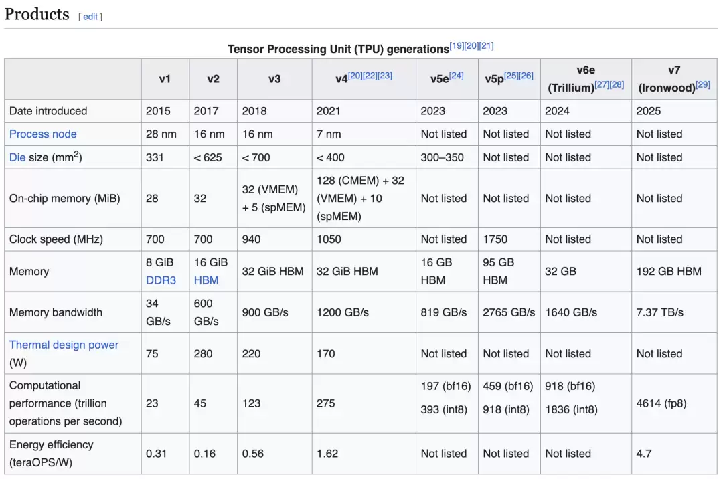The image size is (723, 479).
Task: Open citation 21 in the table caption
Action: 487,45
